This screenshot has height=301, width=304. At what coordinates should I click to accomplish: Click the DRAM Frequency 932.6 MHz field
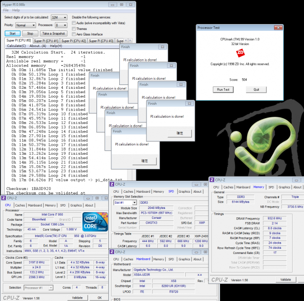click(x=275, y=218)
